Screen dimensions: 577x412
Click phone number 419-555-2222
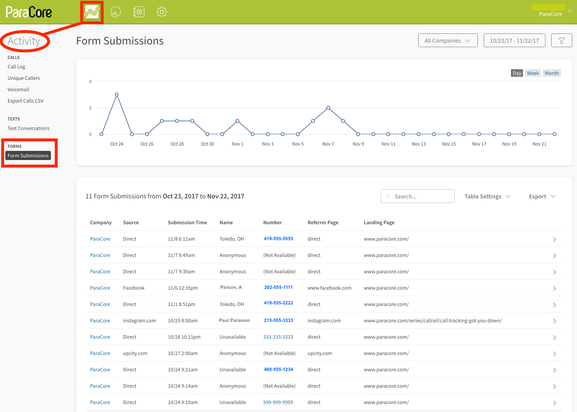278,303
